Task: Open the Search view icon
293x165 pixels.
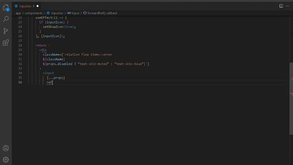Action: 6,19
